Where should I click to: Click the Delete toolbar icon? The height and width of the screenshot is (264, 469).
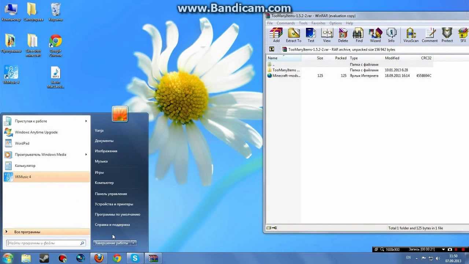tap(343, 35)
